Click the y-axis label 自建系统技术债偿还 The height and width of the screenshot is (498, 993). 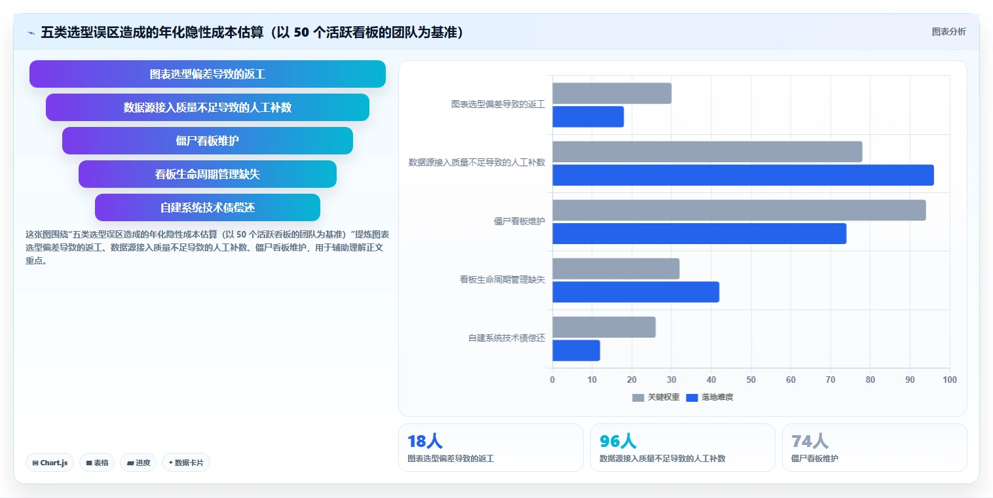[x=507, y=338]
